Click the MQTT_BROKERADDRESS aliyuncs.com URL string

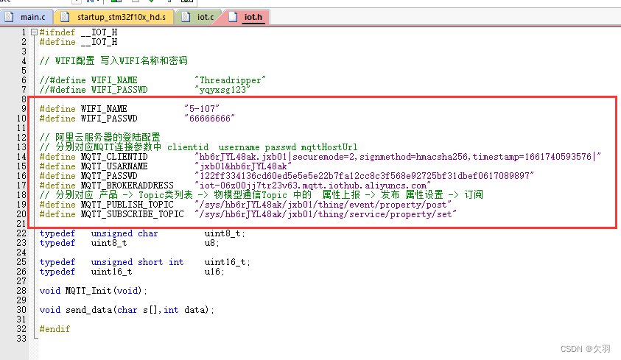click(312, 185)
